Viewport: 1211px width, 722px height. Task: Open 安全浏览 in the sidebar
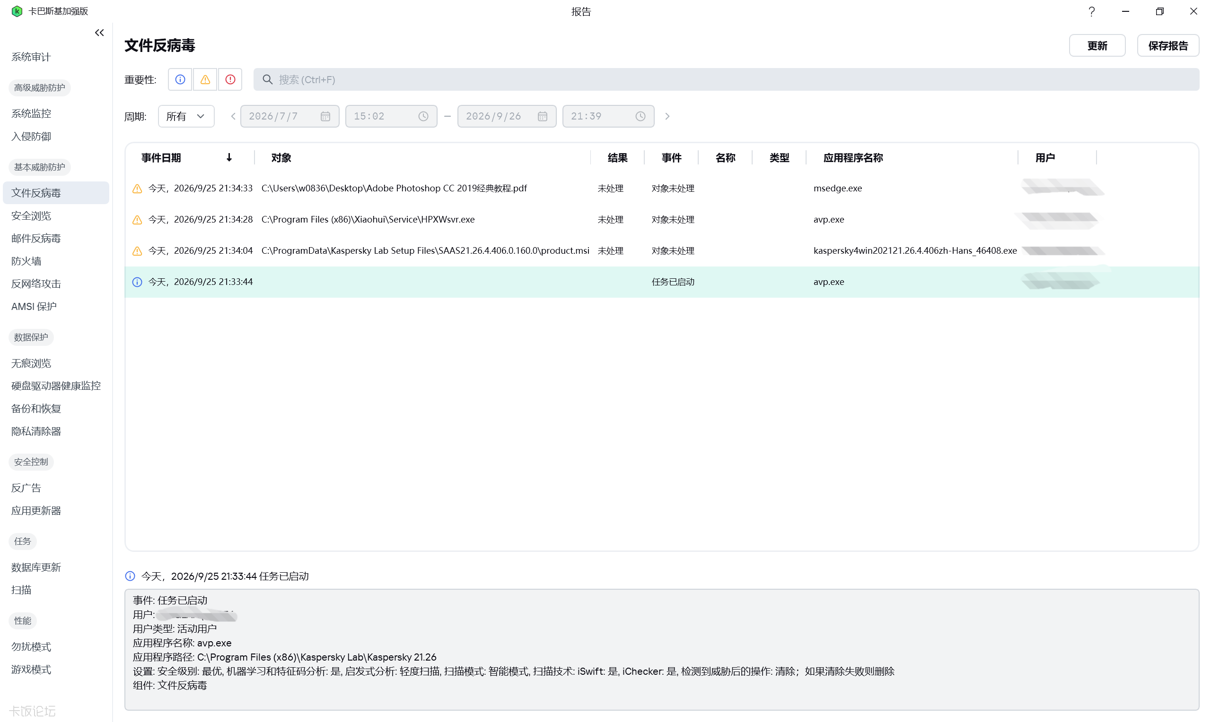pyautogui.click(x=31, y=215)
